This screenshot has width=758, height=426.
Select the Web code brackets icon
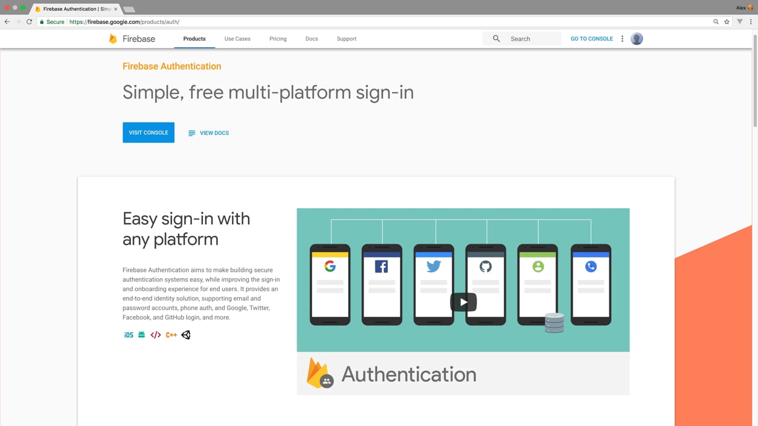(x=156, y=335)
